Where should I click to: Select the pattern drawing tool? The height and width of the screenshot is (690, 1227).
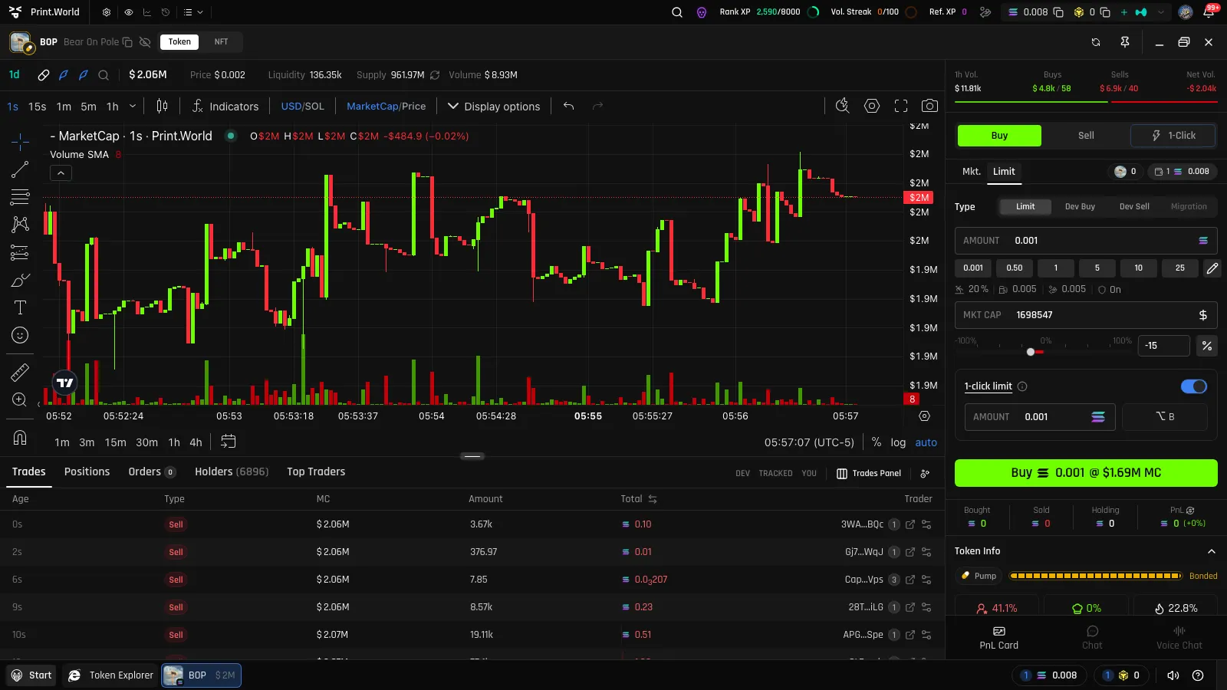(x=20, y=225)
